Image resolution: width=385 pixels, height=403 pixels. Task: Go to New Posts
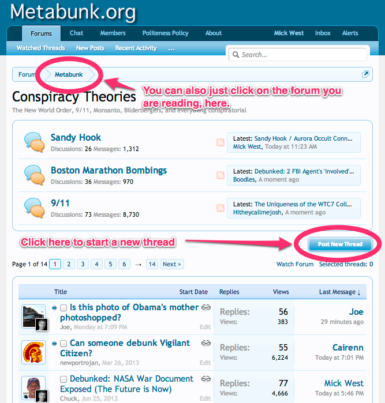click(x=90, y=48)
